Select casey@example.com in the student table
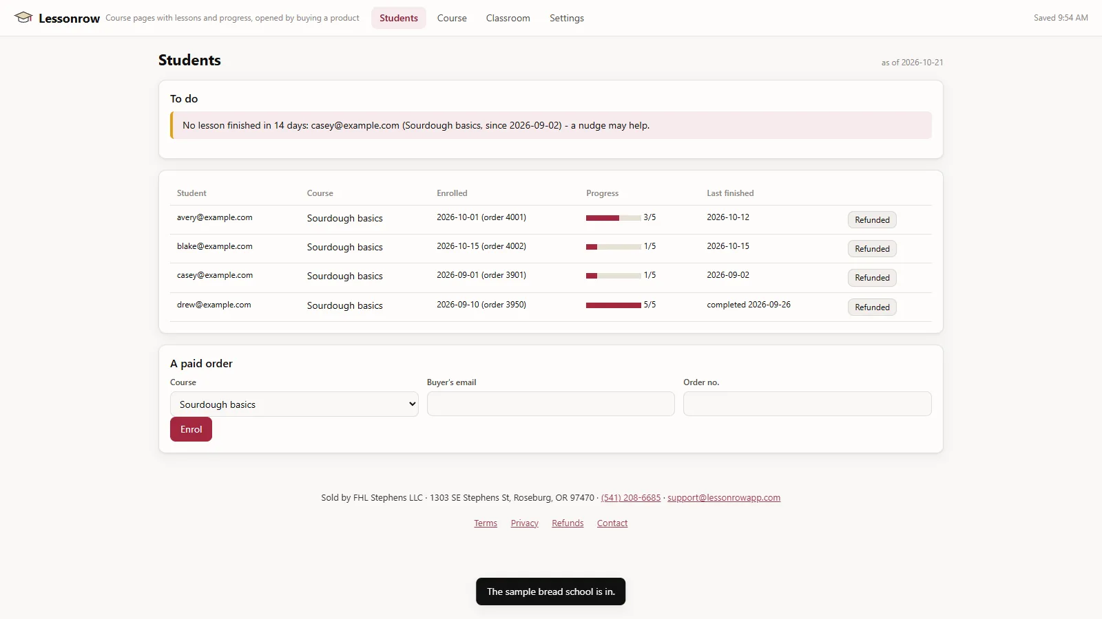Viewport: 1102px width, 619px height. tap(215, 275)
